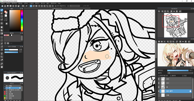Enable the protect transparency (투명도 보호) checkbox
This screenshot has height=101, width=194.
coord(159,76)
